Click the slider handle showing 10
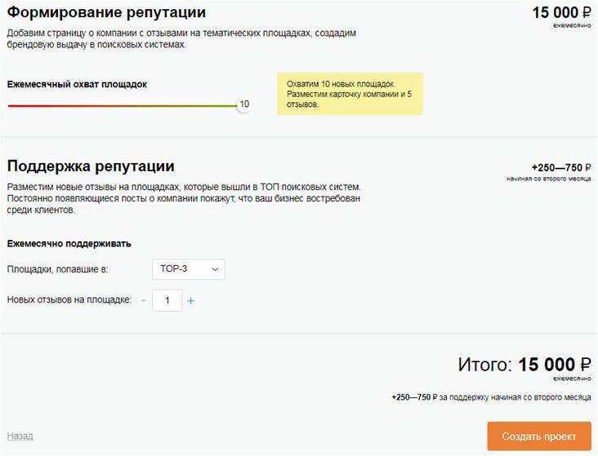 coord(243,104)
